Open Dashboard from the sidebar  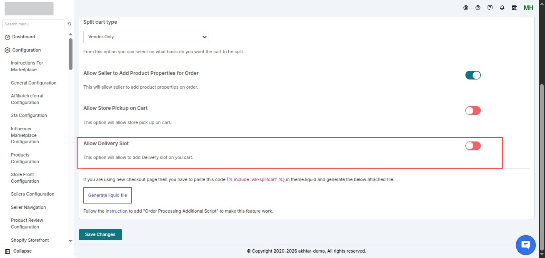click(x=23, y=37)
